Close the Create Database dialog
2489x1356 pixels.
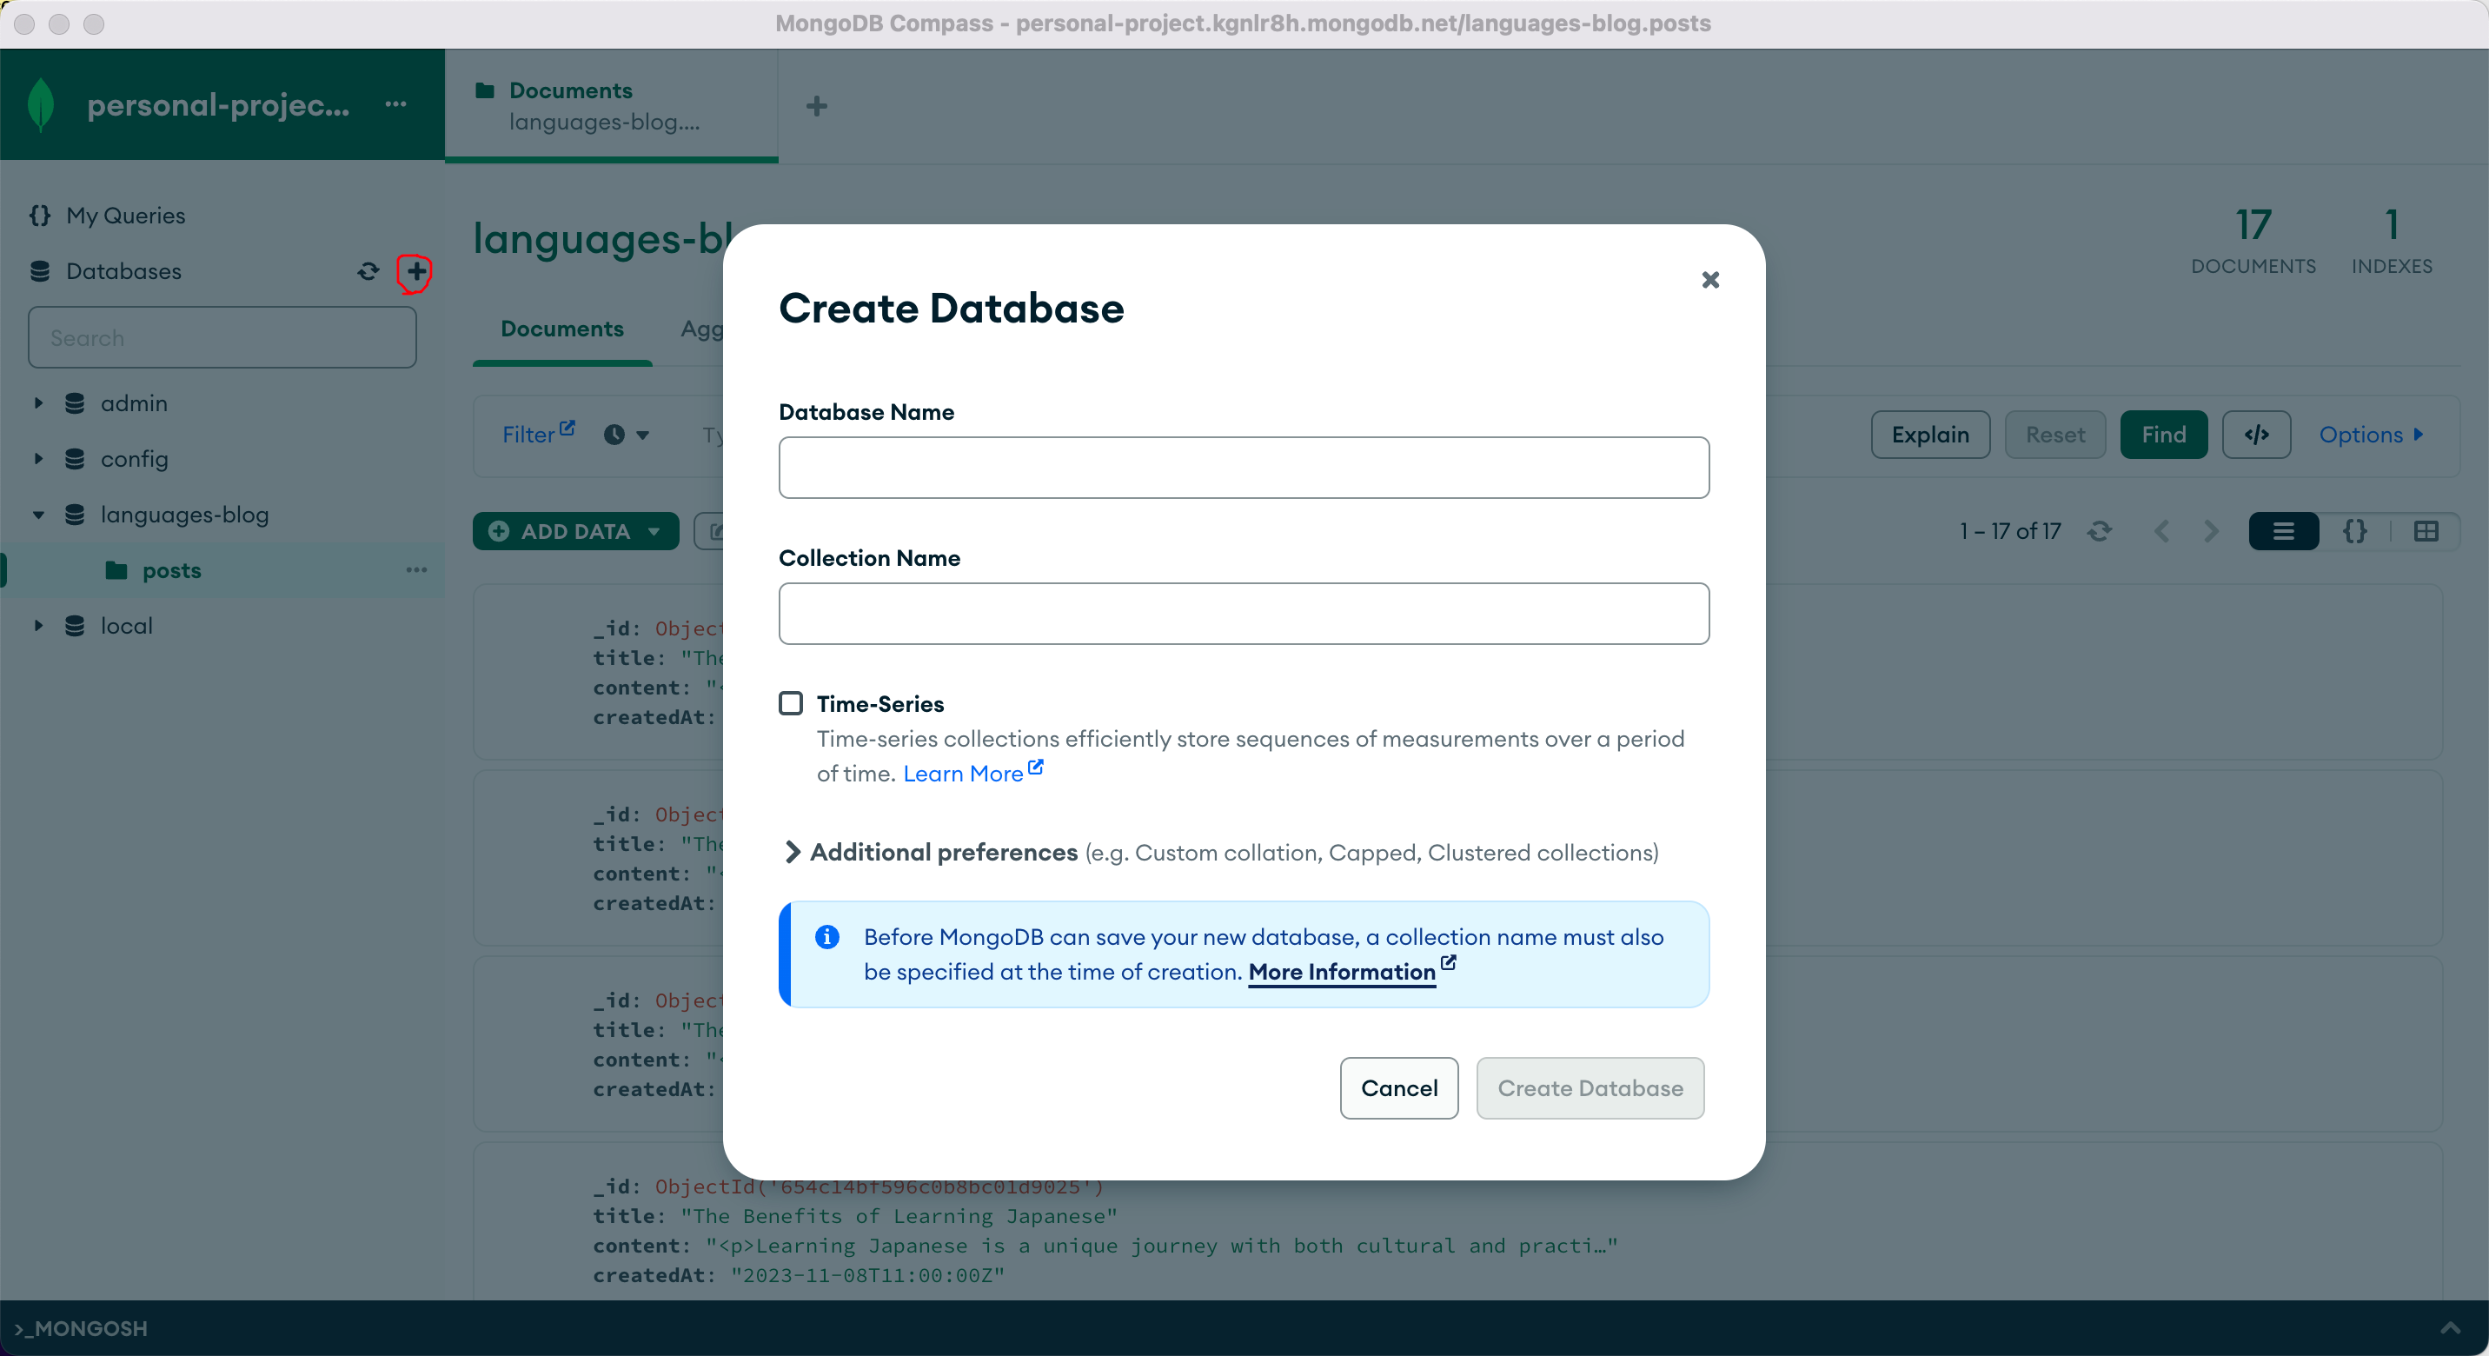[x=1710, y=279]
